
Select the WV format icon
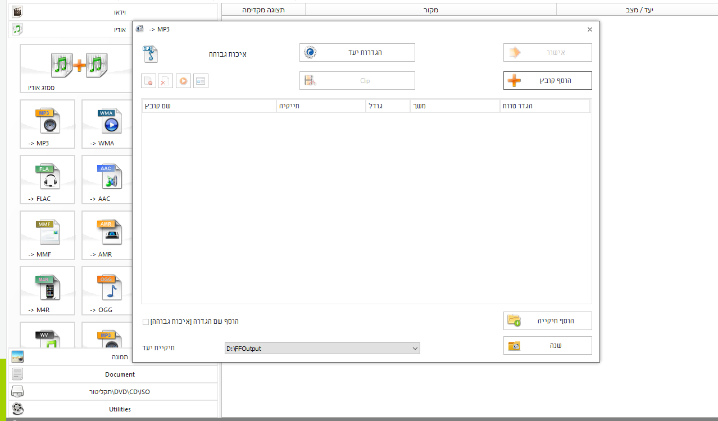(x=47, y=335)
